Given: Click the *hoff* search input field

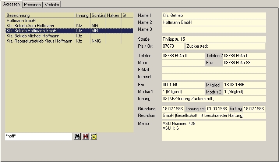Looking at the screenshot, I should click(38, 136).
